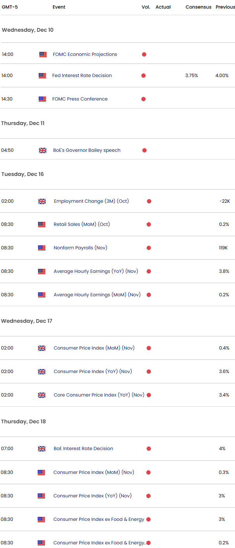Click the GMT-5 timezone header
Viewport: 235px width, 548px height.
(10, 7)
